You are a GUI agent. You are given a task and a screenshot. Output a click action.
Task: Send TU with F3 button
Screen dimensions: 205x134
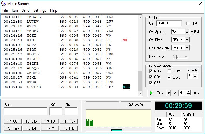[x=50, y=121]
